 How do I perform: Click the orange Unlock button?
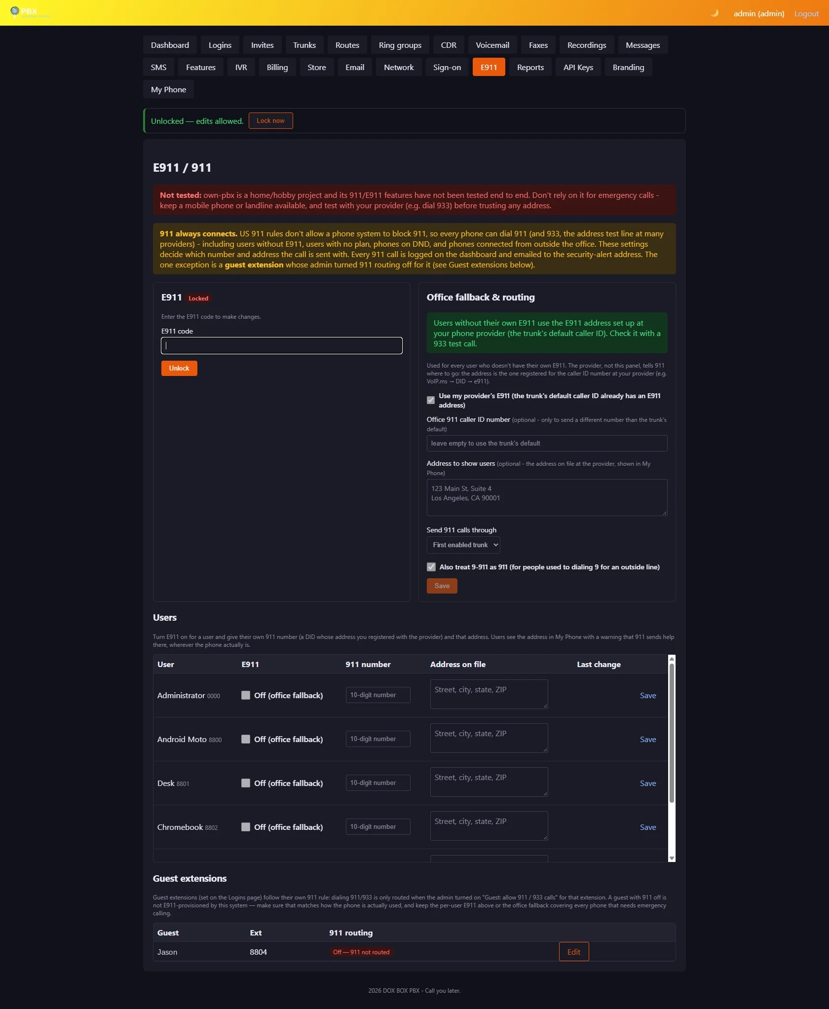179,369
